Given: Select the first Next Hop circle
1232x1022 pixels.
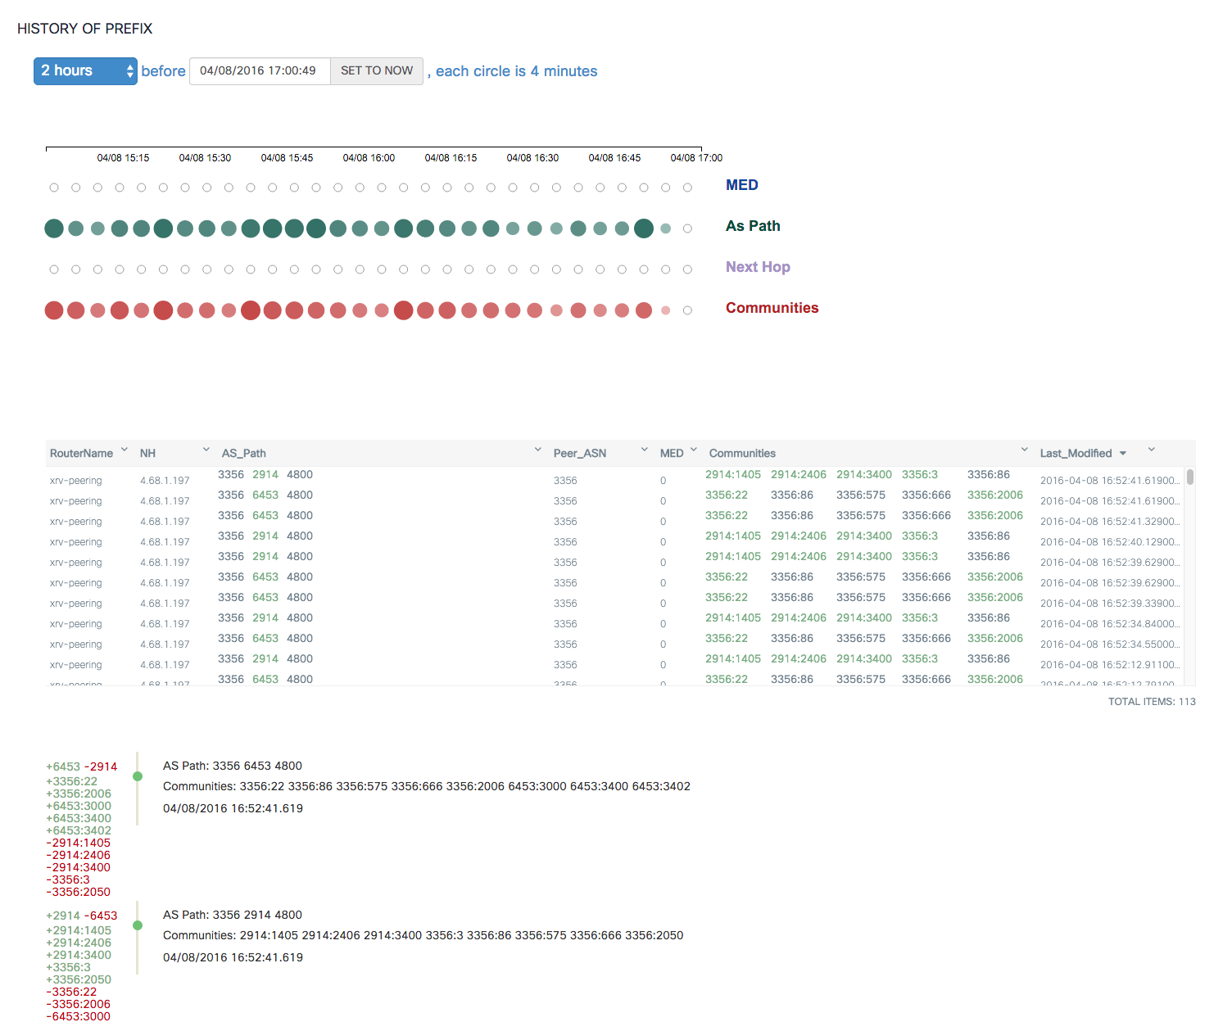Looking at the screenshot, I should click(54, 269).
